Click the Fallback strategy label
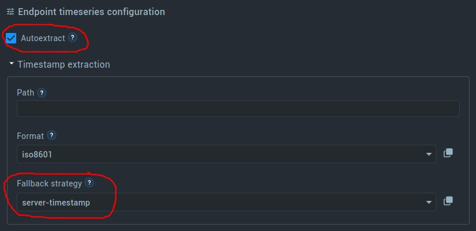This screenshot has height=231, width=476. click(49, 184)
